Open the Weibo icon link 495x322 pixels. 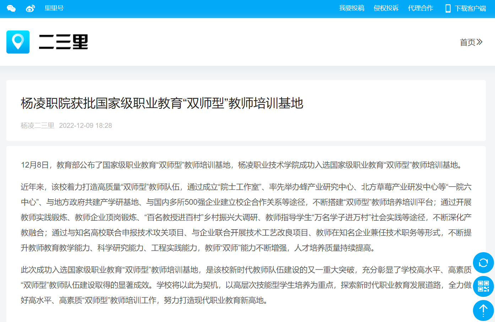pos(31,9)
